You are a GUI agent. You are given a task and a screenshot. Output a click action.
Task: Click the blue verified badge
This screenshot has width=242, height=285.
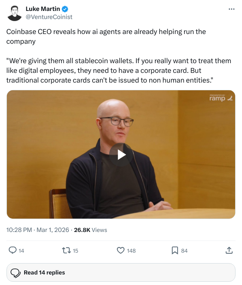click(65, 9)
